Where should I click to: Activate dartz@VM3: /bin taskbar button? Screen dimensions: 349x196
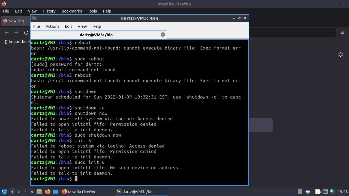pyautogui.click(x=142, y=192)
